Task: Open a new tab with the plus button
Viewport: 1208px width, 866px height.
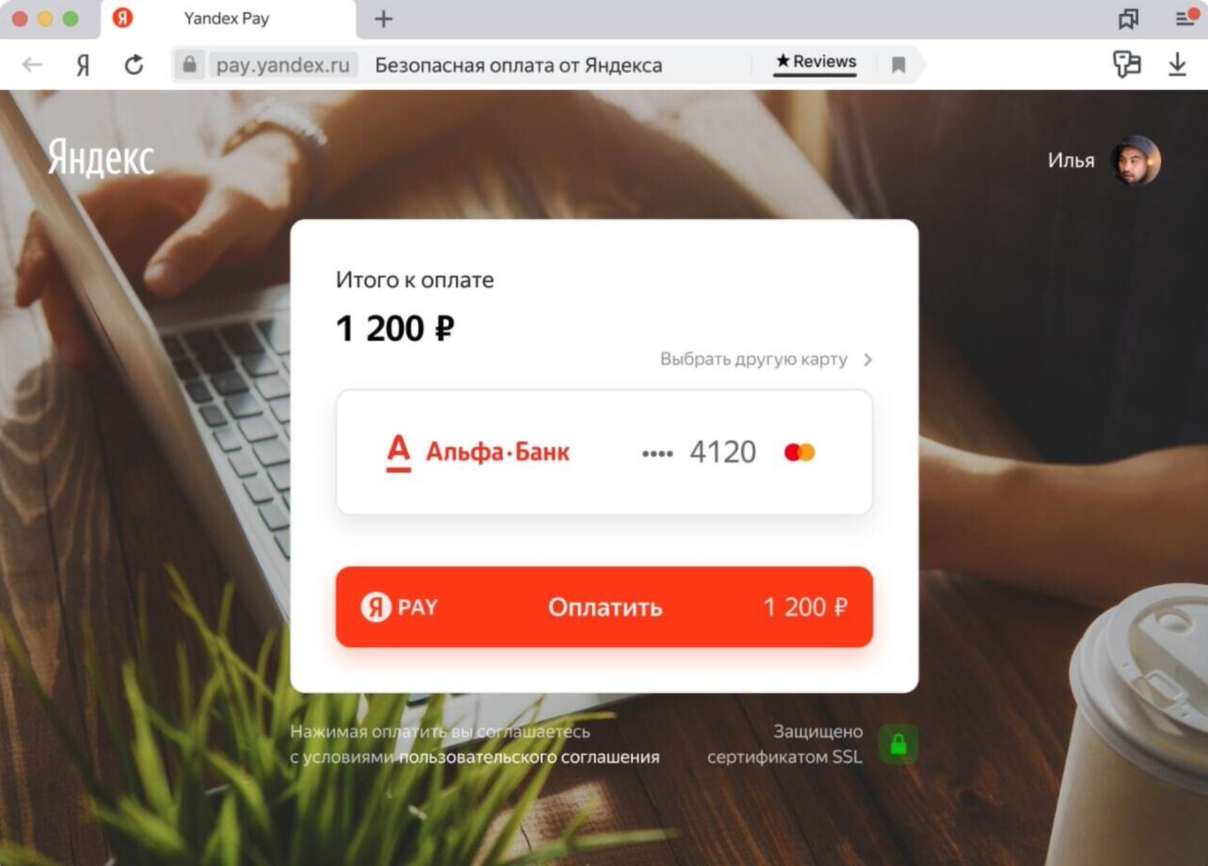Action: click(384, 19)
